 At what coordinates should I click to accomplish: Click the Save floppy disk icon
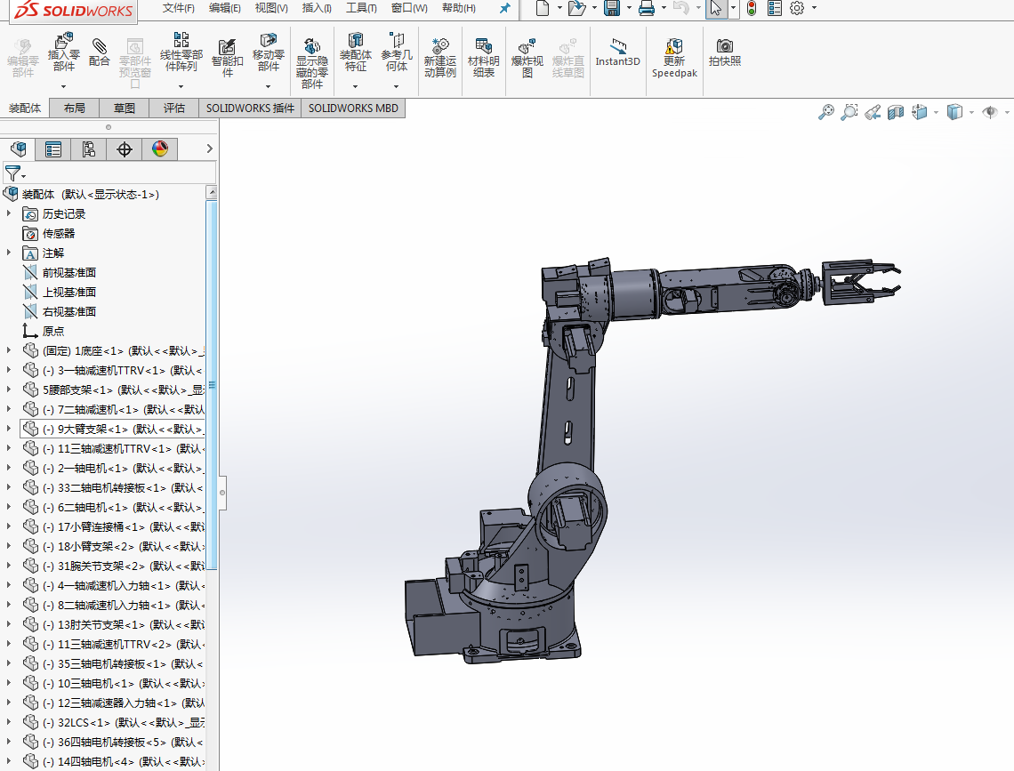click(x=612, y=9)
